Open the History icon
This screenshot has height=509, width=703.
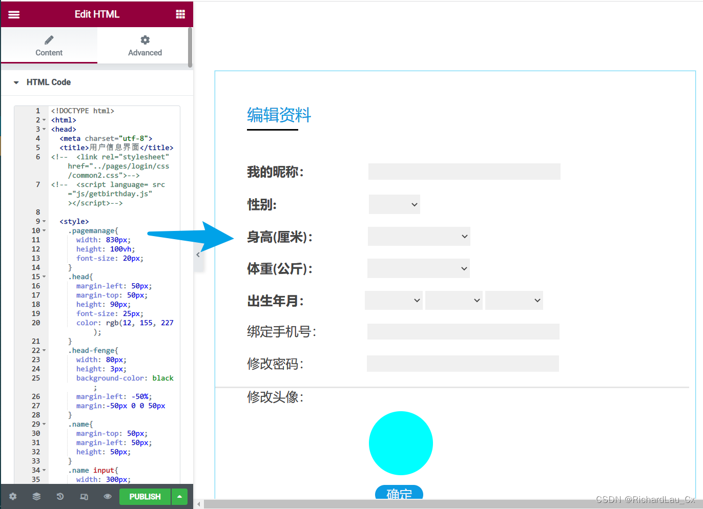pos(60,497)
